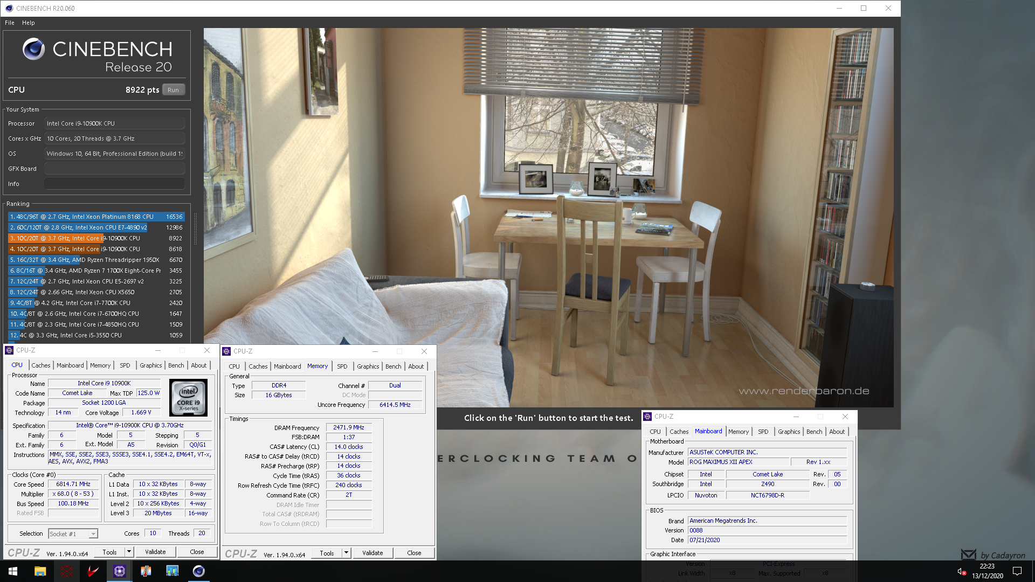Click the DRAM Frequency value 2471.9 MHz
Screen dimensions: 1035x582
click(x=349, y=427)
